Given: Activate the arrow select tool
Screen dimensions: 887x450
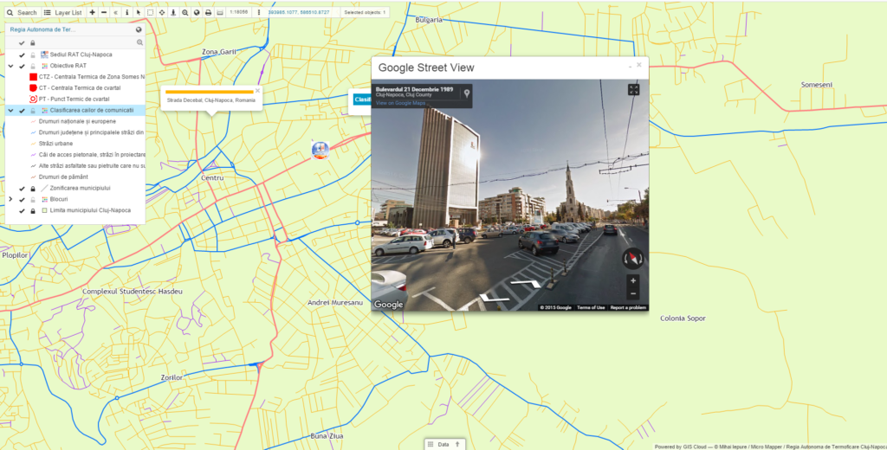Looking at the screenshot, I should [x=138, y=12].
